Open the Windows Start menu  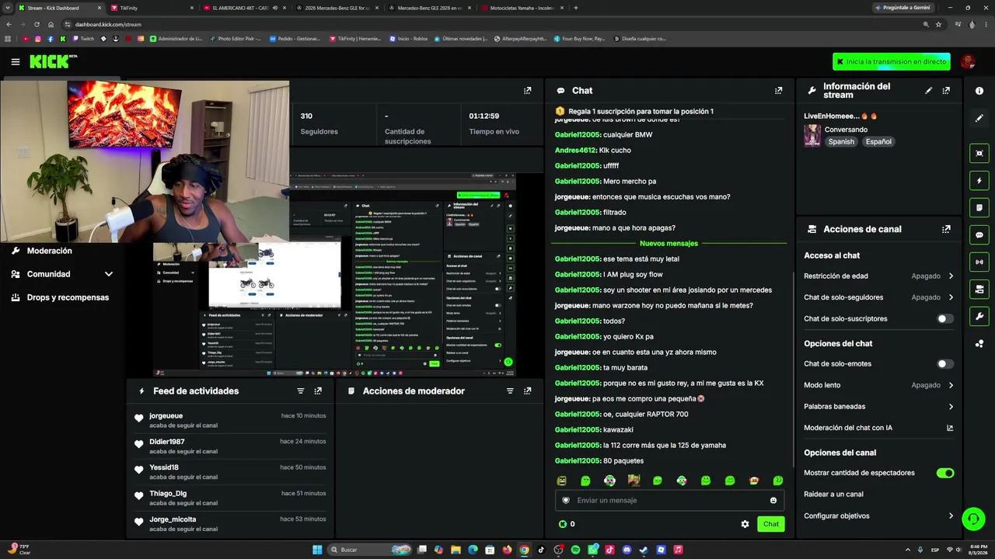click(x=317, y=550)
